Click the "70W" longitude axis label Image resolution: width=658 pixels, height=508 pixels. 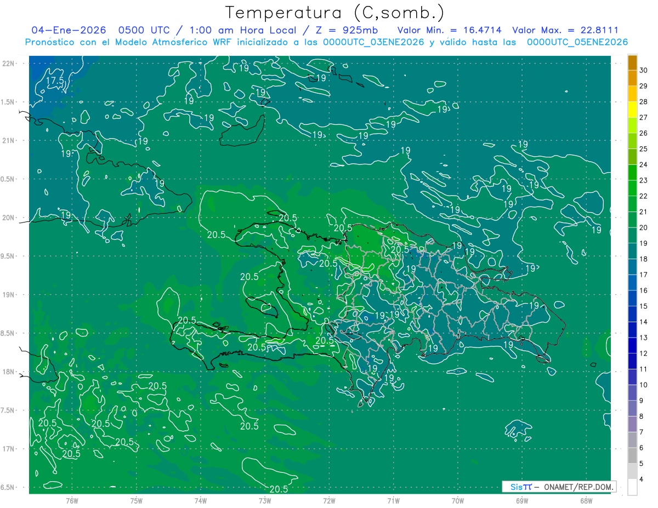coord(458,500)
